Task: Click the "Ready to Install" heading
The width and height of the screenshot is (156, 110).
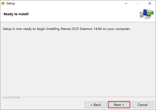Action: pyautogui.click(x=16, y=14)
